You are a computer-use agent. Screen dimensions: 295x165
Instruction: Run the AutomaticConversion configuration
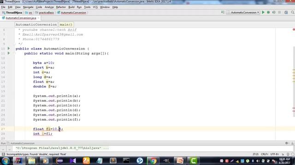(x=263, y=12)
